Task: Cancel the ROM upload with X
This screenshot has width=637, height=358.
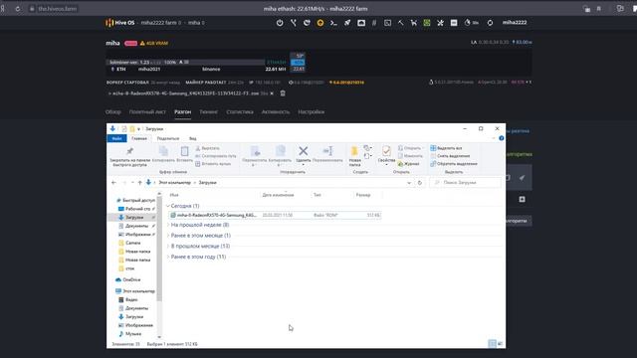Action: coord(272,93)
